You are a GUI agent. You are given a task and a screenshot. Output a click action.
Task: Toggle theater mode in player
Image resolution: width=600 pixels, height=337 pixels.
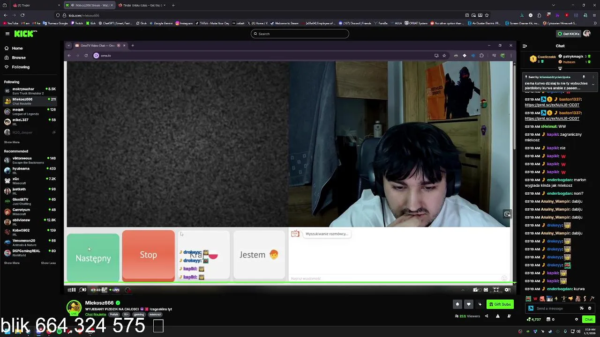pyautogui.click(x=486, y=290)
